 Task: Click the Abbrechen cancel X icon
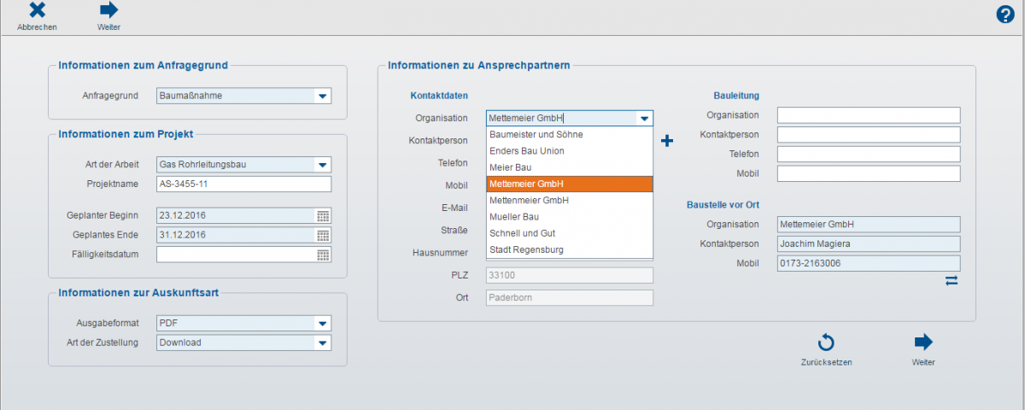coord(37,11)
